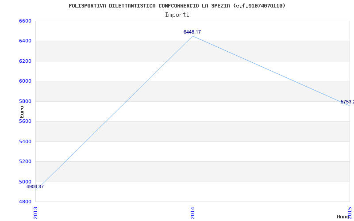The width and height of the screenshot is (354, 221).
Task: Click the 6400 y-axis value
Action: [25, 41]
